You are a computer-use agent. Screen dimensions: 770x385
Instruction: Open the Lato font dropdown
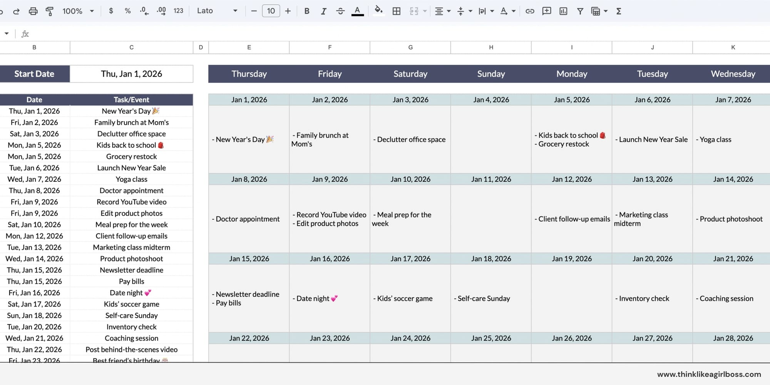[x=217, y=11]
